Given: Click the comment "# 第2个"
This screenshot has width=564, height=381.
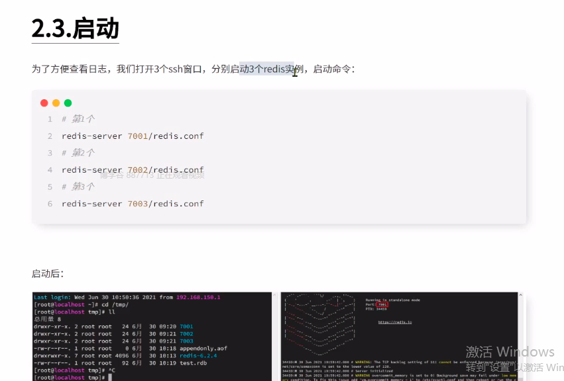Looking at the screenshot, I should 78,153.
